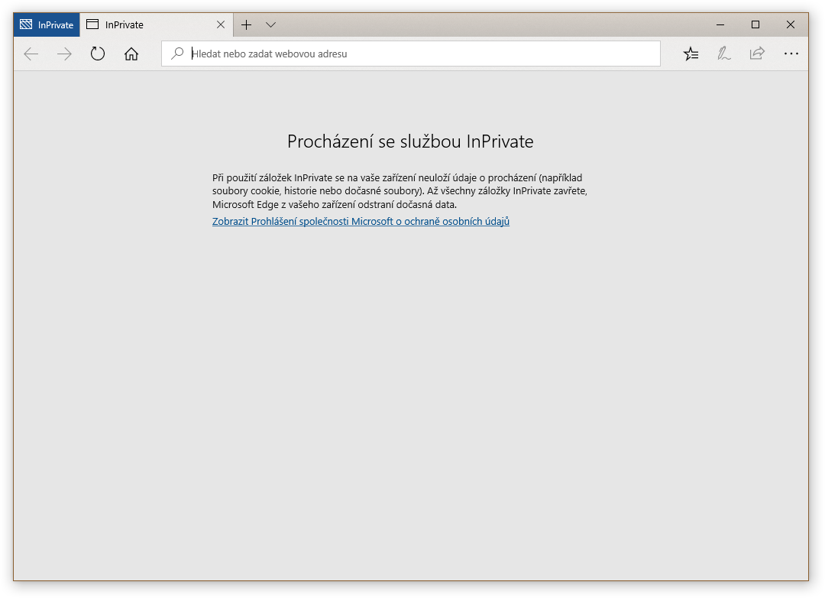Open Favorites hub star icon
825x598 pixels.
(691, 54)
